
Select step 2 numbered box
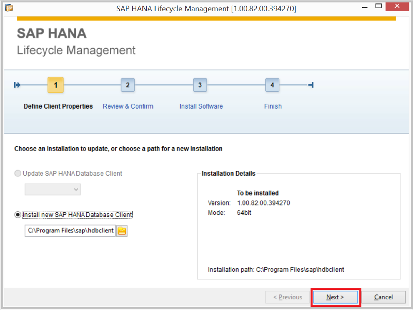pos(128,85)
